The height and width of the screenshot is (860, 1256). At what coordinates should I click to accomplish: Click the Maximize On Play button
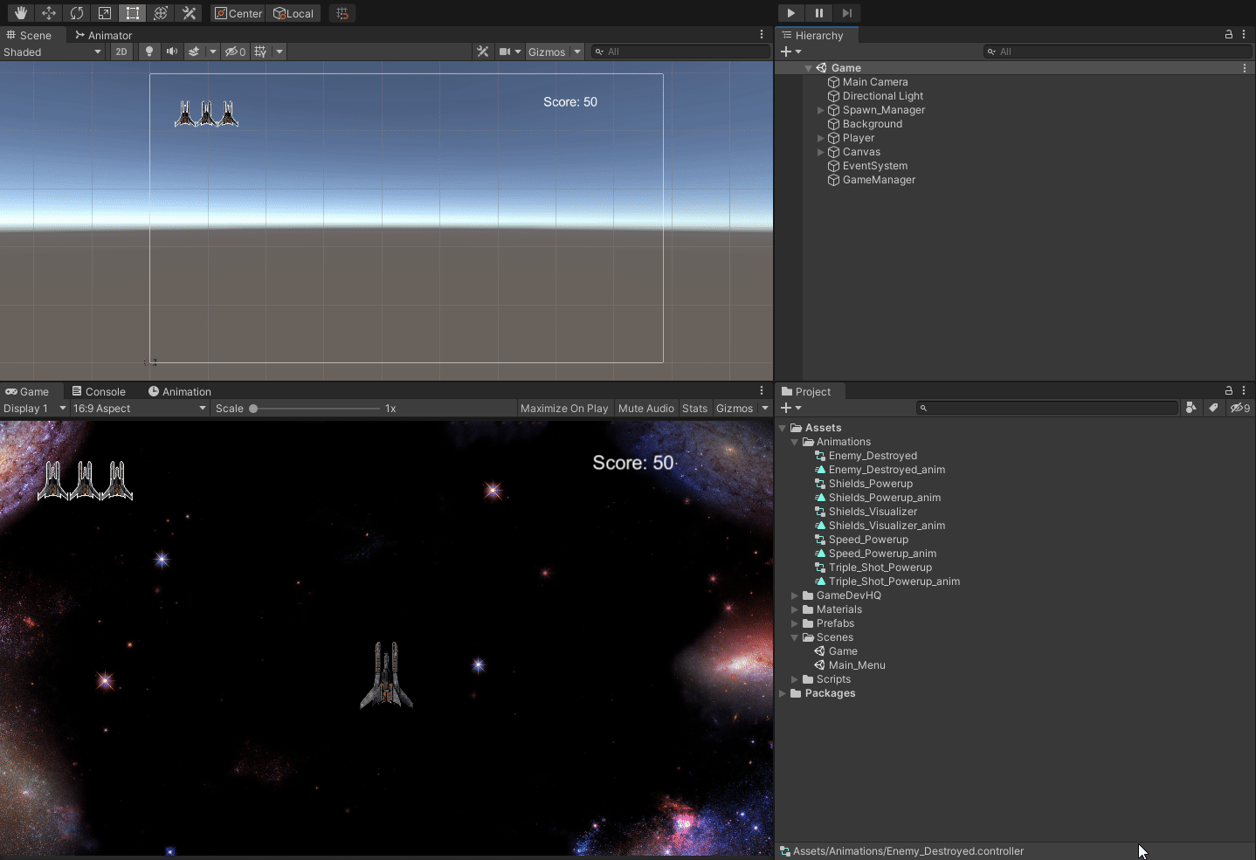(564, 408)
